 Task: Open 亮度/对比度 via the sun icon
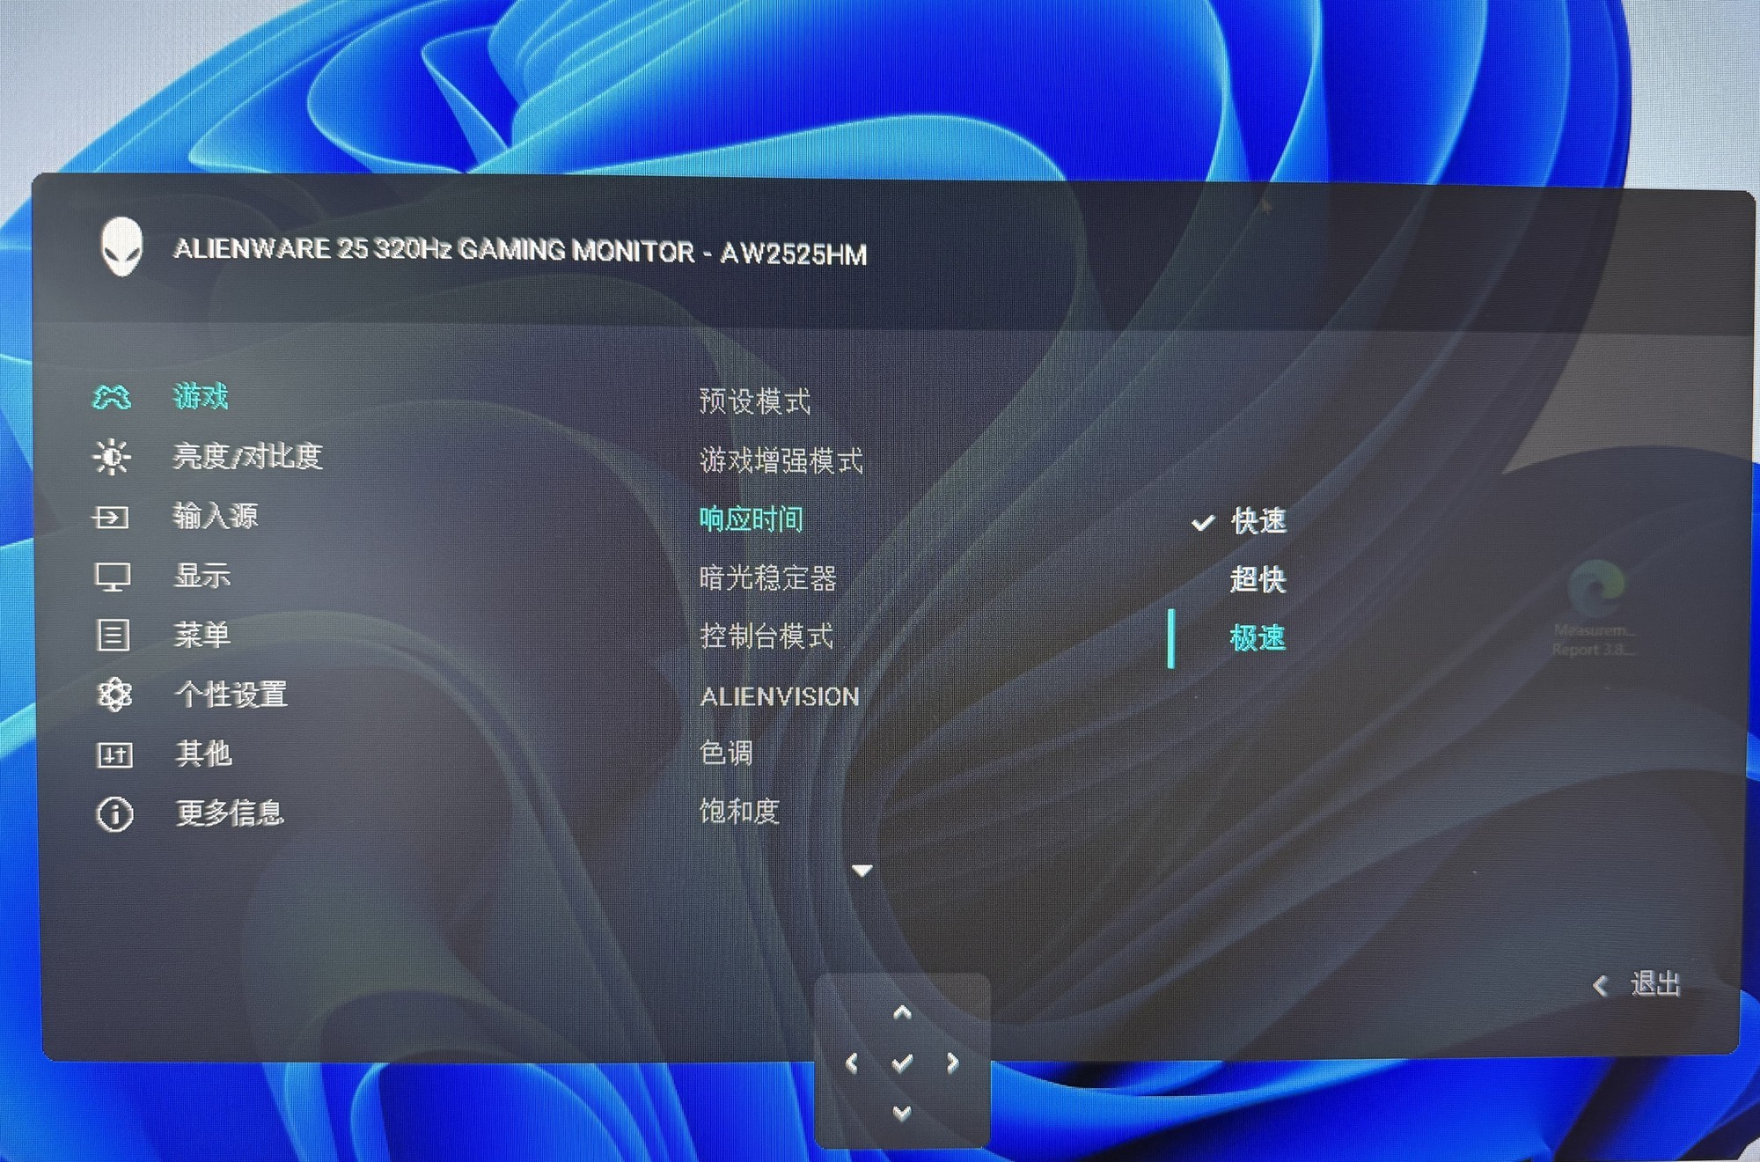point(113,458)
